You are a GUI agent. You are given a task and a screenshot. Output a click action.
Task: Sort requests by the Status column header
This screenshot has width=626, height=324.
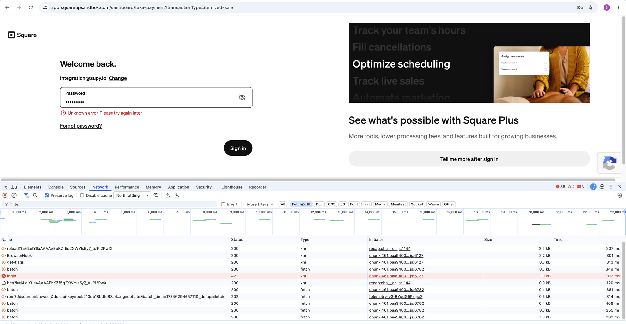point(264,239)
